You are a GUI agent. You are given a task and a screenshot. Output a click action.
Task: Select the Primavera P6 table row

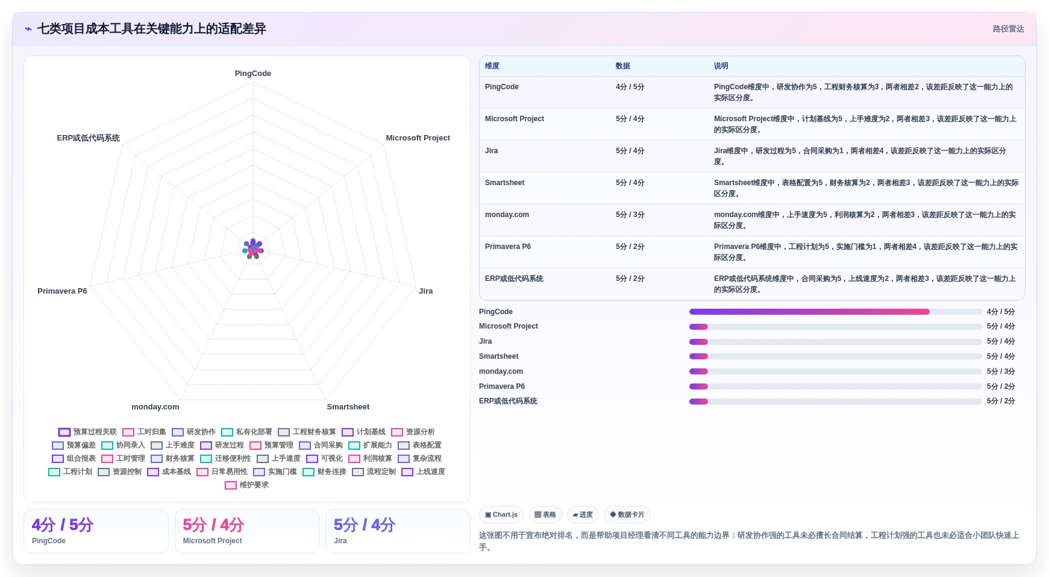pos(752,252)
